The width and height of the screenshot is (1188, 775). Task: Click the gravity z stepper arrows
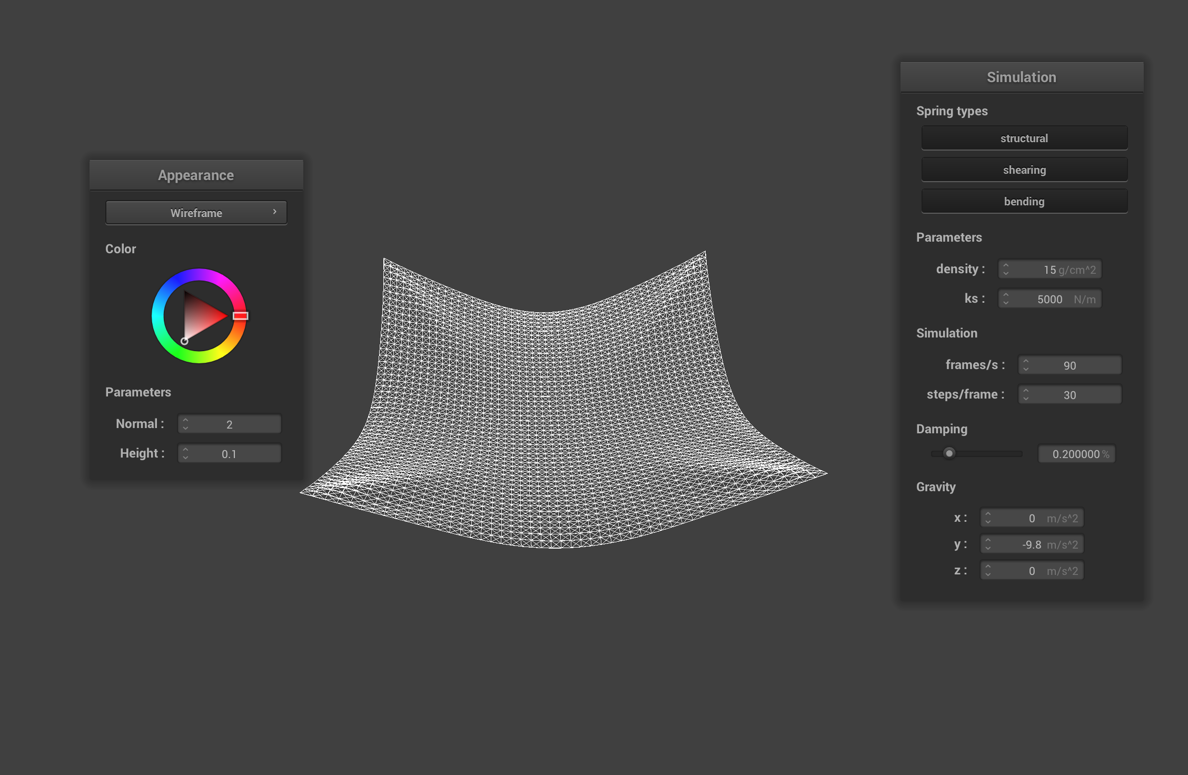[x=988, y=571]
